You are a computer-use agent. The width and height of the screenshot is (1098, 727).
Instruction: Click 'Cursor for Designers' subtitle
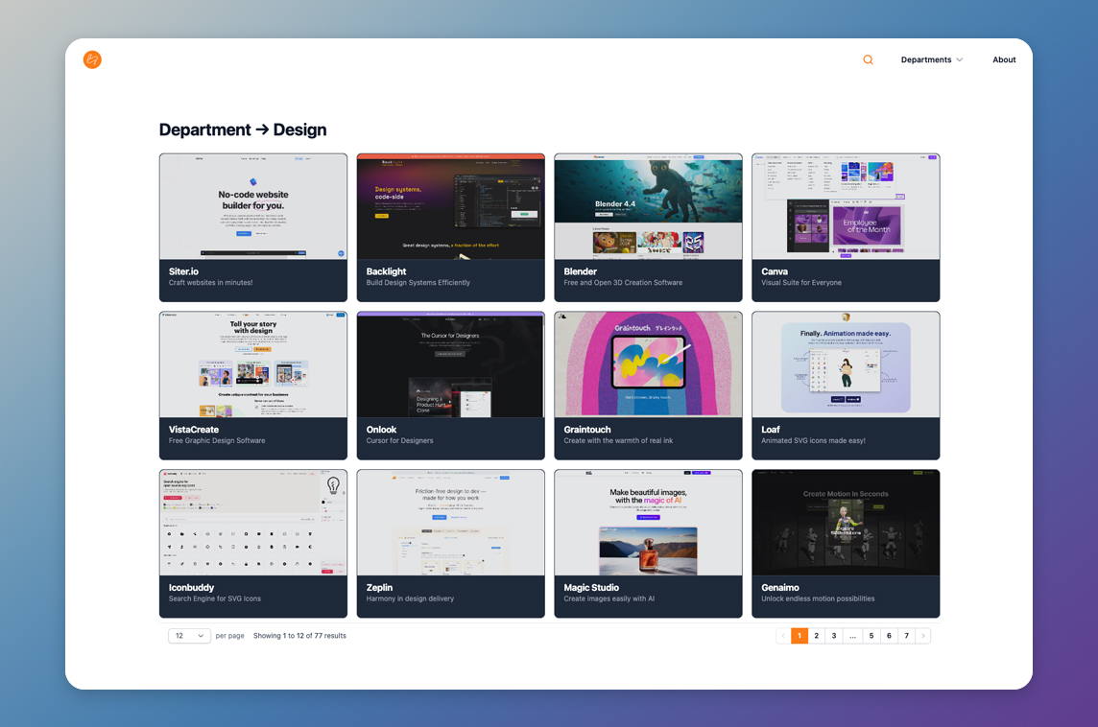coord(399,441)
